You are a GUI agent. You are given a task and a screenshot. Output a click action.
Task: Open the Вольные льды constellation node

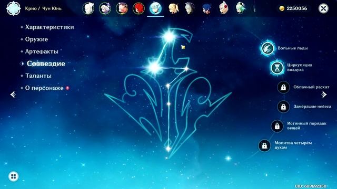point(267,48)
